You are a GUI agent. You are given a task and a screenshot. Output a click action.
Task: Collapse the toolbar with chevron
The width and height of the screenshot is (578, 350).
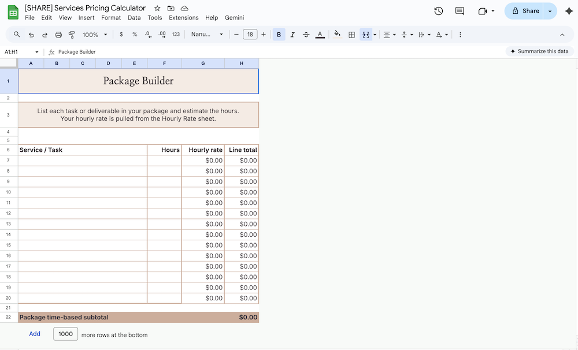click(562, 35)
